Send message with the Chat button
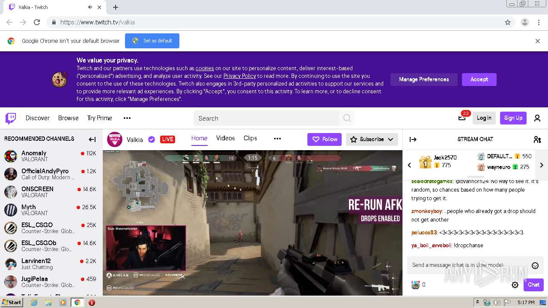Image resolution: width=548 pixels, height=308 pixels. [533, 285]
